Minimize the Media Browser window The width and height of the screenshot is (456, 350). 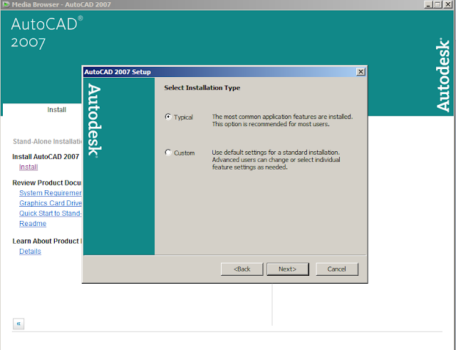428,5
